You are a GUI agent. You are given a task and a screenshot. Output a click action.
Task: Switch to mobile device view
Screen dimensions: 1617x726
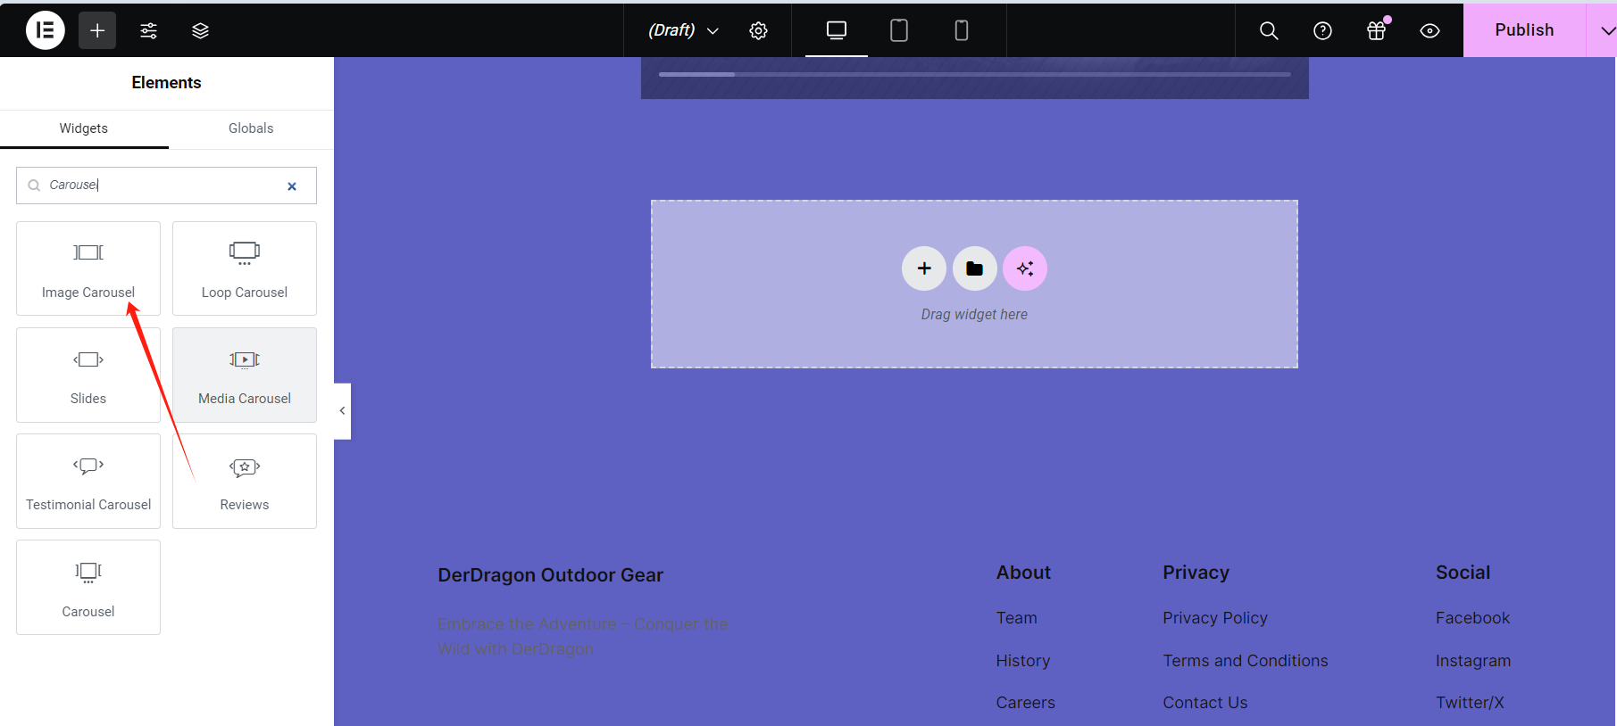click(962, 30)
